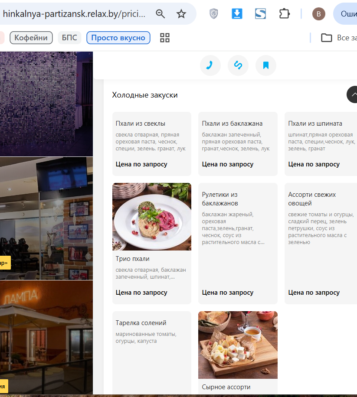Open the blue download arrow extension
This screenshot has width=357, height=397.
[x=237, y=14]
